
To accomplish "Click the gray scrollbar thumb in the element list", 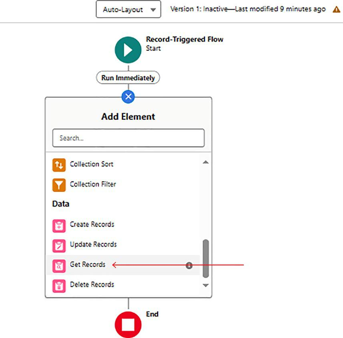I will [206, 259].
